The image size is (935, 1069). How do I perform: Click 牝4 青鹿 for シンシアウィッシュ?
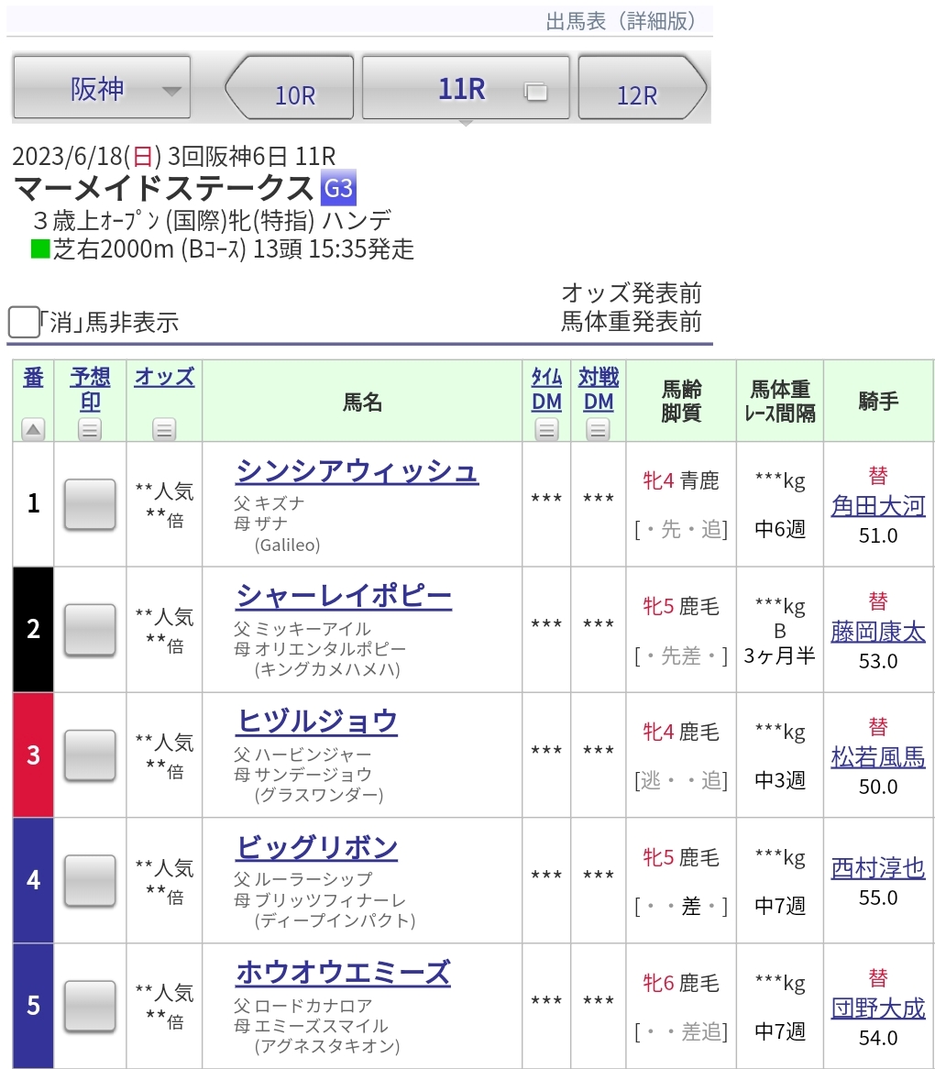pyautogui.click(x=681, y=481)
